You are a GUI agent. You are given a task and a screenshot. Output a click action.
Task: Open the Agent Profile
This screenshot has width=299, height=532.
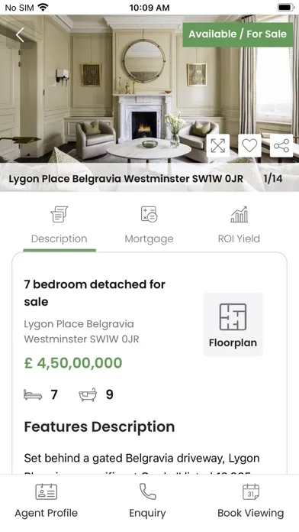point(46,501)
